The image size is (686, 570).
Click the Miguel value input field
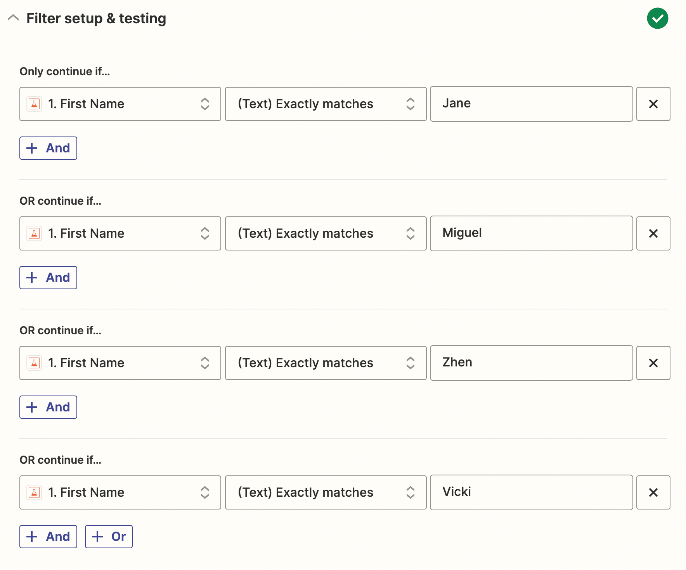tap(532, 233)
